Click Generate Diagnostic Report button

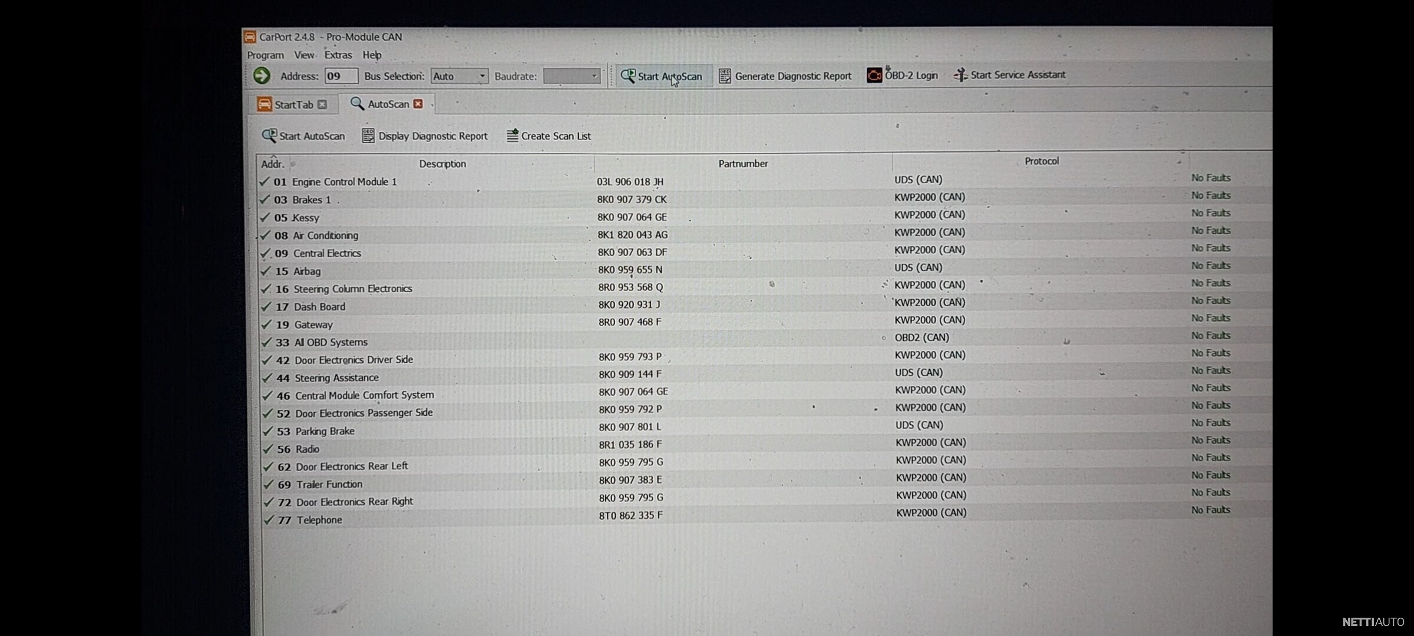pos(785,76)
